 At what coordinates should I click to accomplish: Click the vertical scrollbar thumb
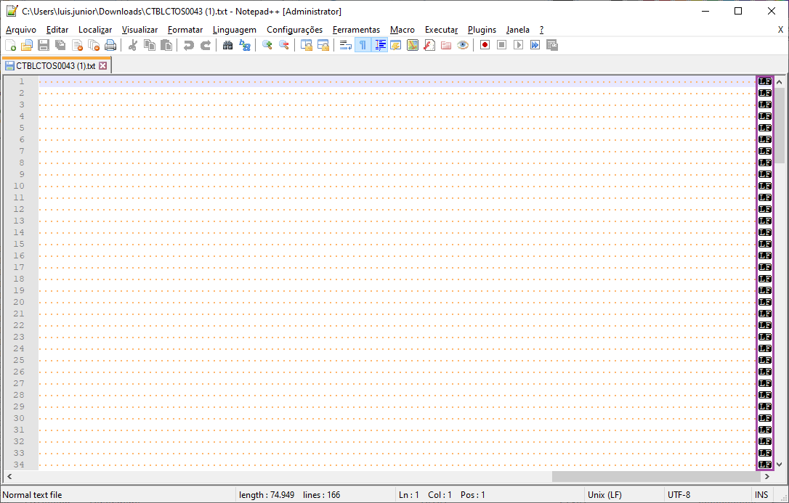pos(780,125)
